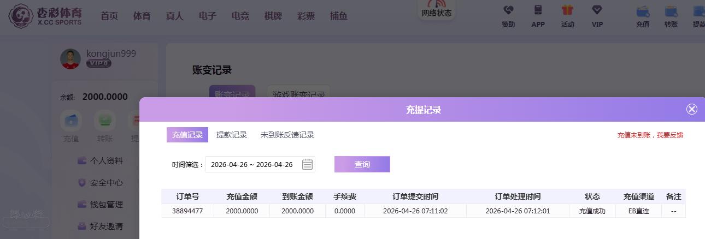Click the 到账金额 column header
Viewport: 705px width, 239px height.
298,196
